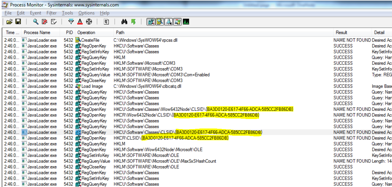Toggle Show Network Activity button
This screenshot has height=187, width=392.
[x=169, y=22]
